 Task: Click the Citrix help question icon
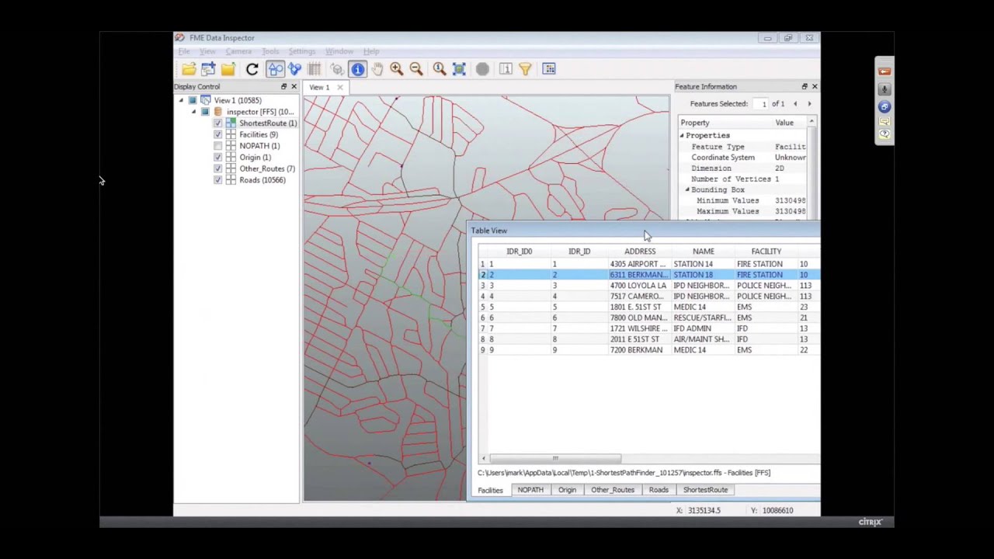(885, 135)
